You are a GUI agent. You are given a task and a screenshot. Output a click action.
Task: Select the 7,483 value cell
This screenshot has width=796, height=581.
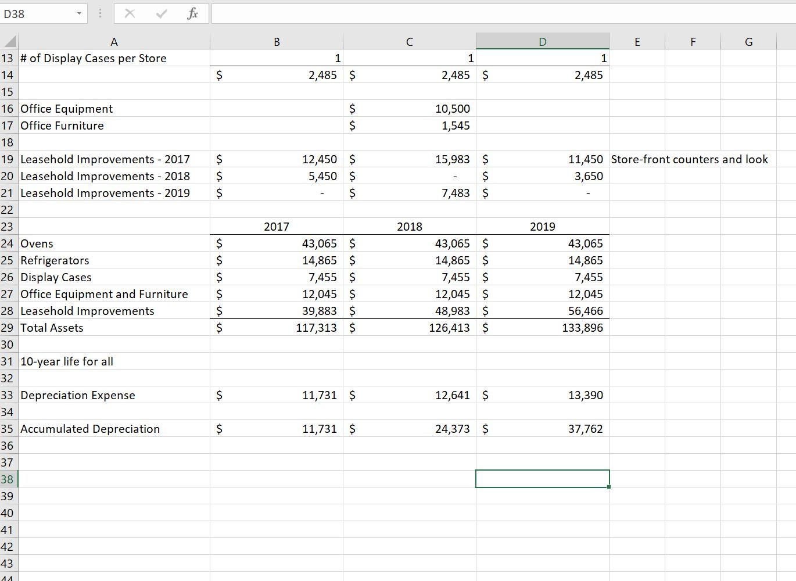pos(410,193)
